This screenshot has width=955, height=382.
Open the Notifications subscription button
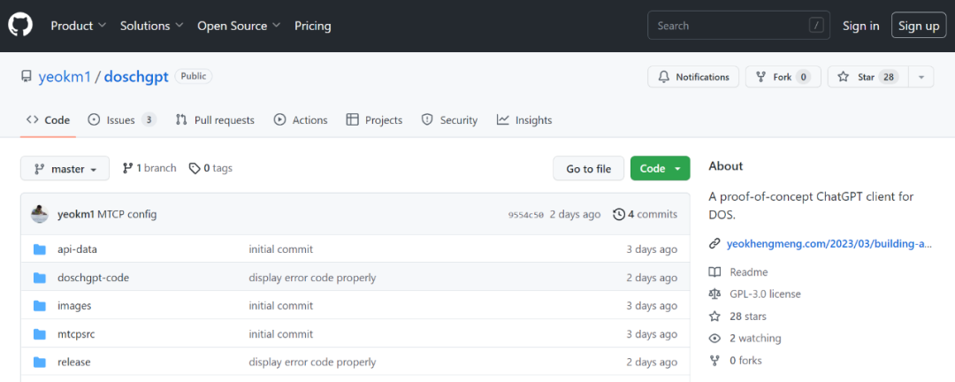(694, 77)
